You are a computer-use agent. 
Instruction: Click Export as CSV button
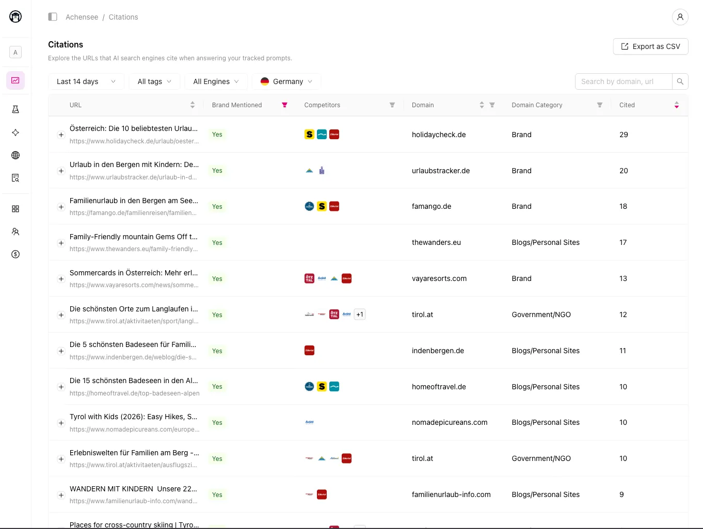[650, 46]
